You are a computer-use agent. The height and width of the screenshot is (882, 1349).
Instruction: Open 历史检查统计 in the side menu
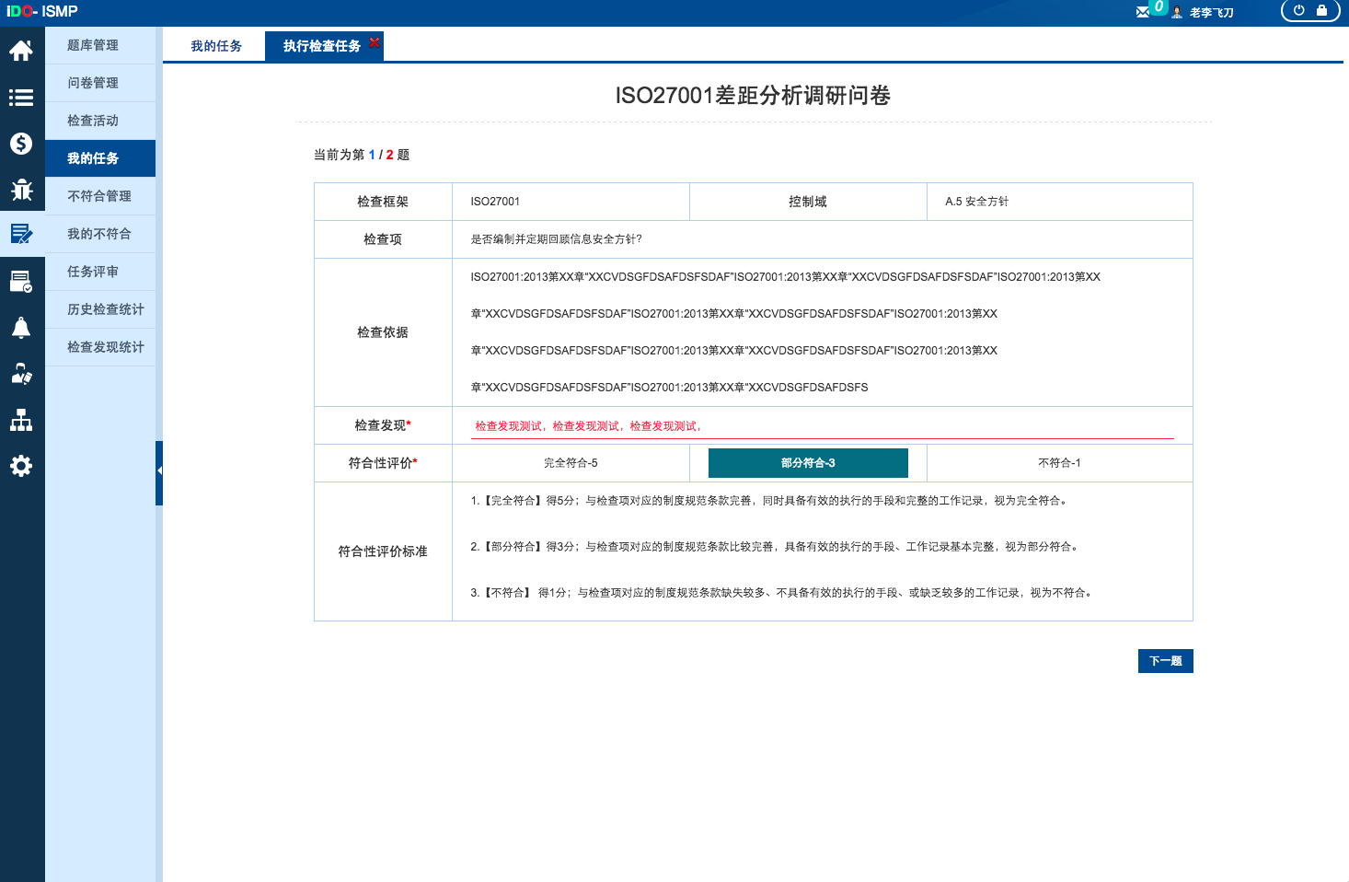pos(105,309)
